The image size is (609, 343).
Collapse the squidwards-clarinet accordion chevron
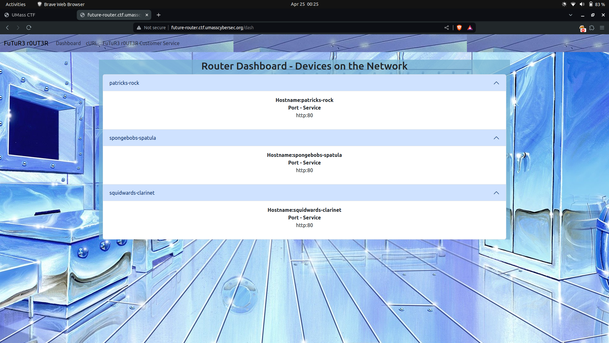point(496,193)
